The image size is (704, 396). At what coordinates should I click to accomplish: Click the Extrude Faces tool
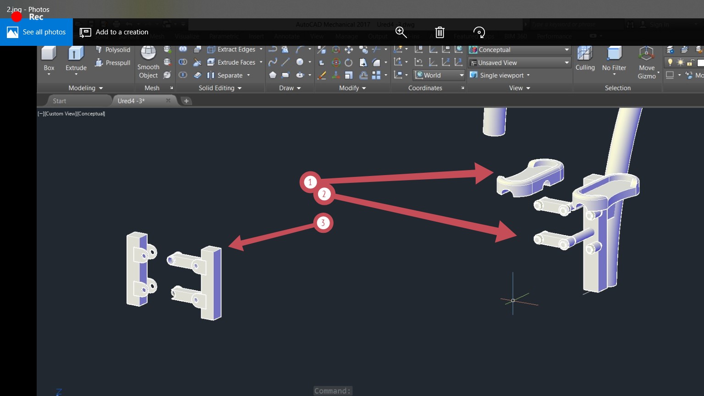[231, 62]
